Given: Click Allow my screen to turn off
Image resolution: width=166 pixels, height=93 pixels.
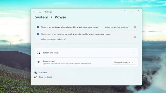Looking at the screenshot, I should click(x=54, y=39).
